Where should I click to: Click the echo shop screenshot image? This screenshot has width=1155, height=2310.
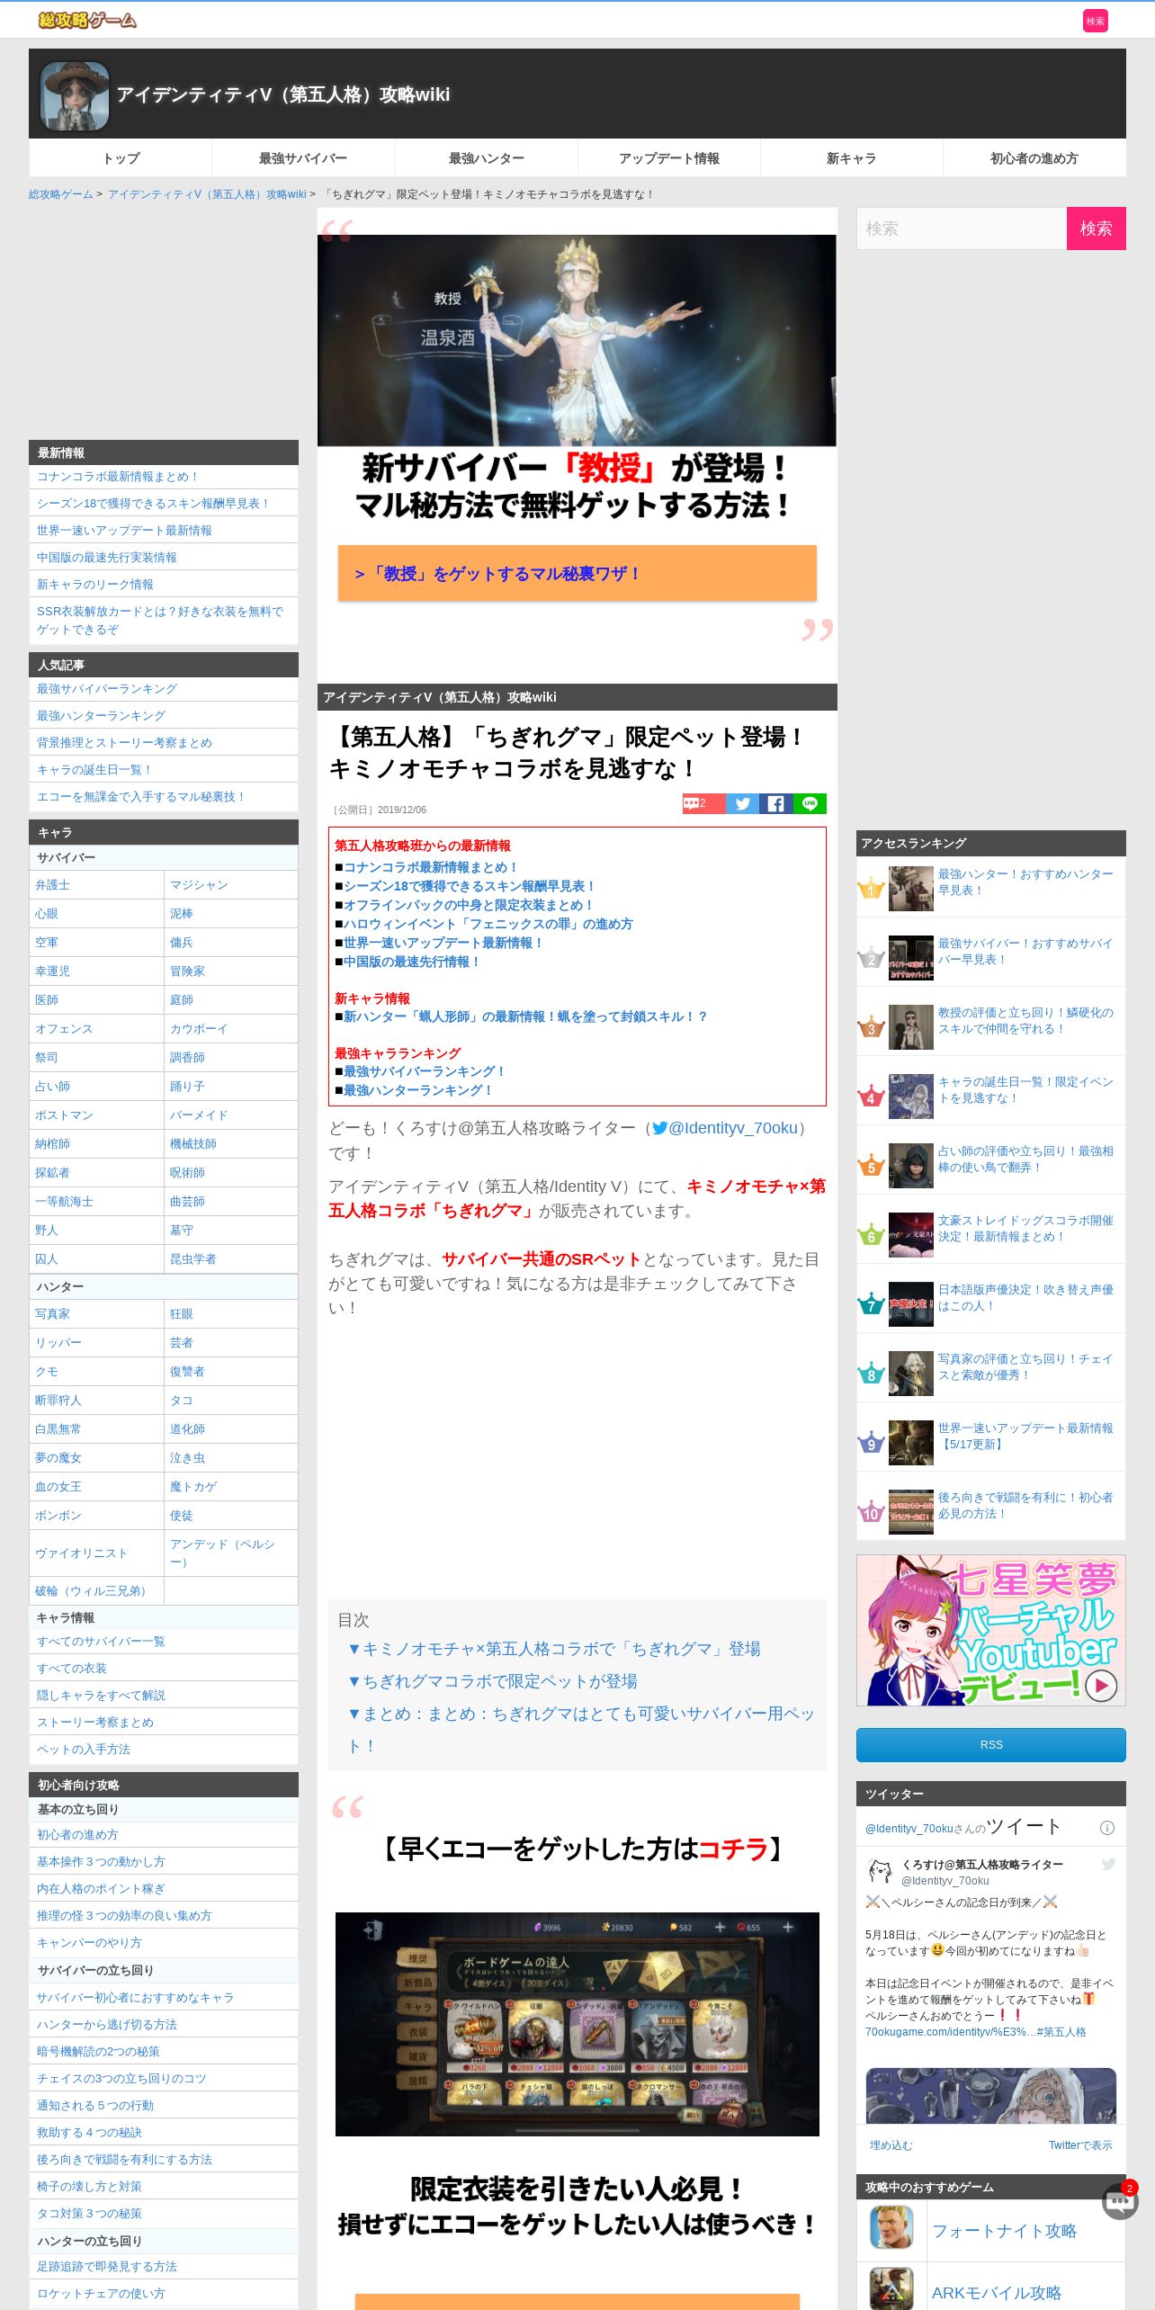pyautogui.click(x=577, y=2024)
